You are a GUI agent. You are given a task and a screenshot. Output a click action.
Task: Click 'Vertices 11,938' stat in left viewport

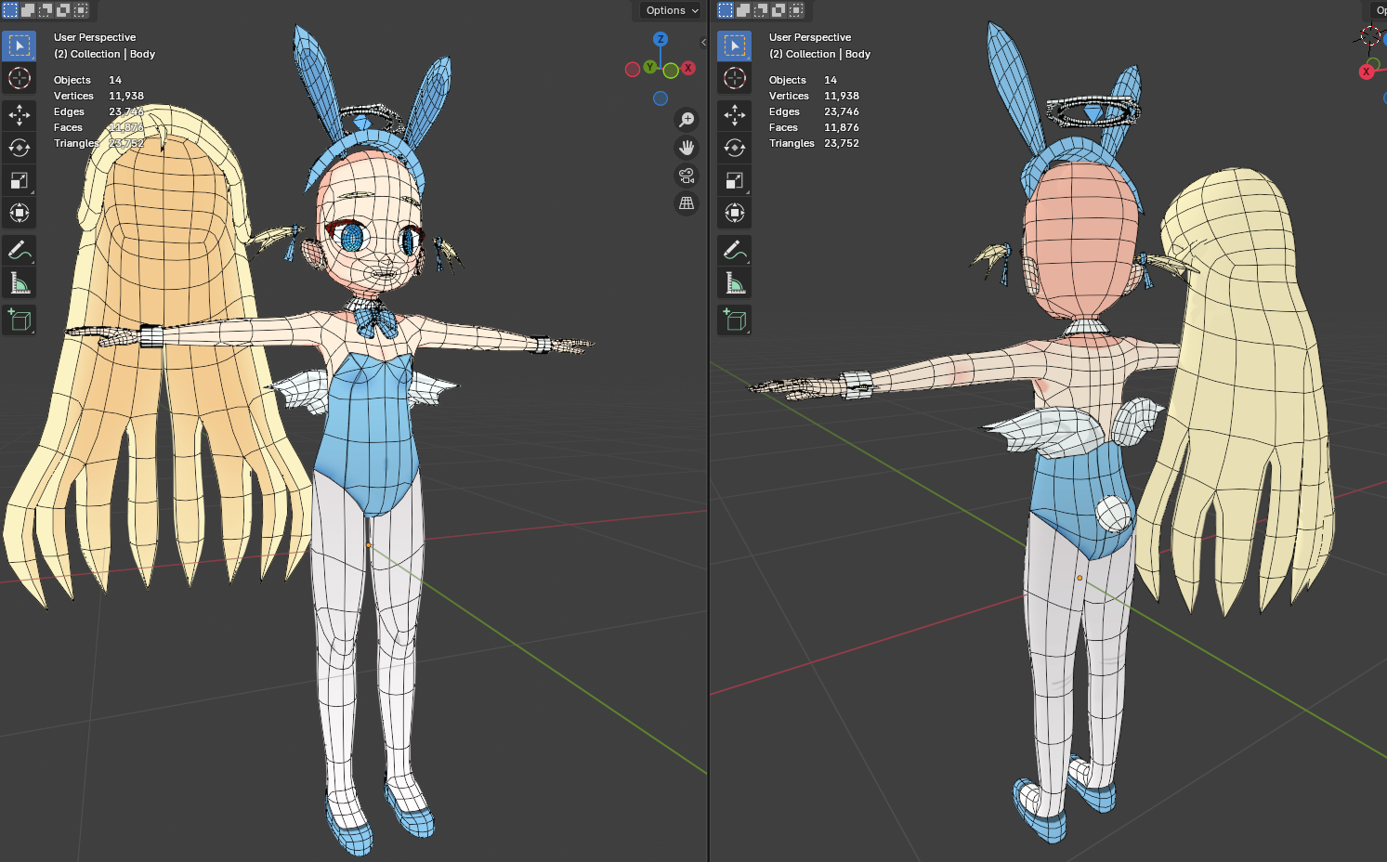point(98,96)
